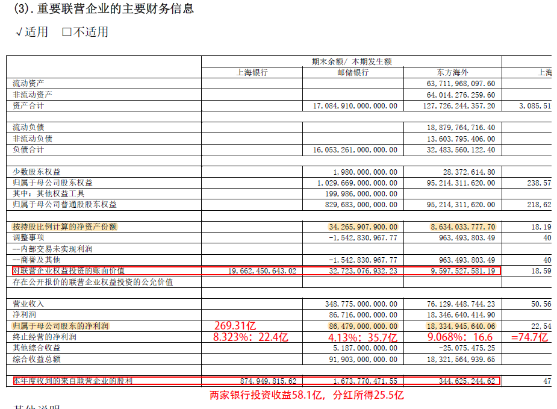557x409 pixels.
Task: Select the 终止经营的净利润 row label
Action: coord(45,337)
